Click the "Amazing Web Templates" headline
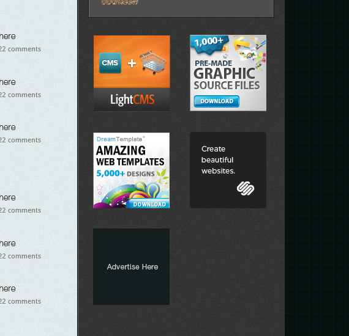This screenshot has width=349, height=336. point(130,156)
